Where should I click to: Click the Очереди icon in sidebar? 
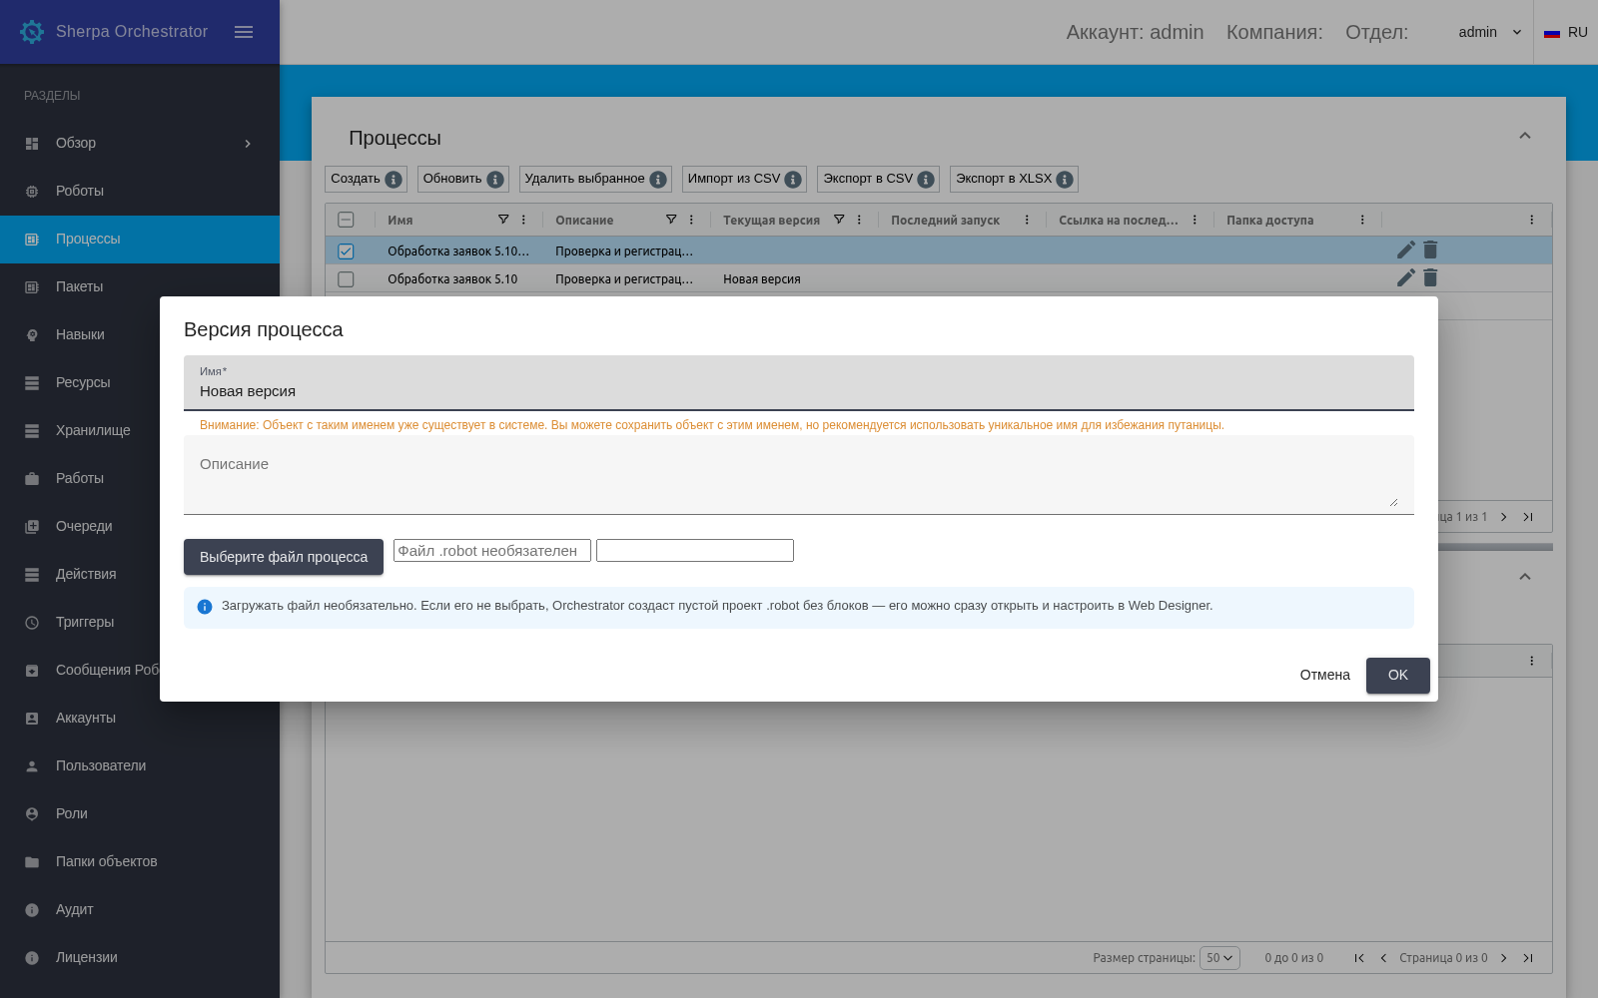32,527
